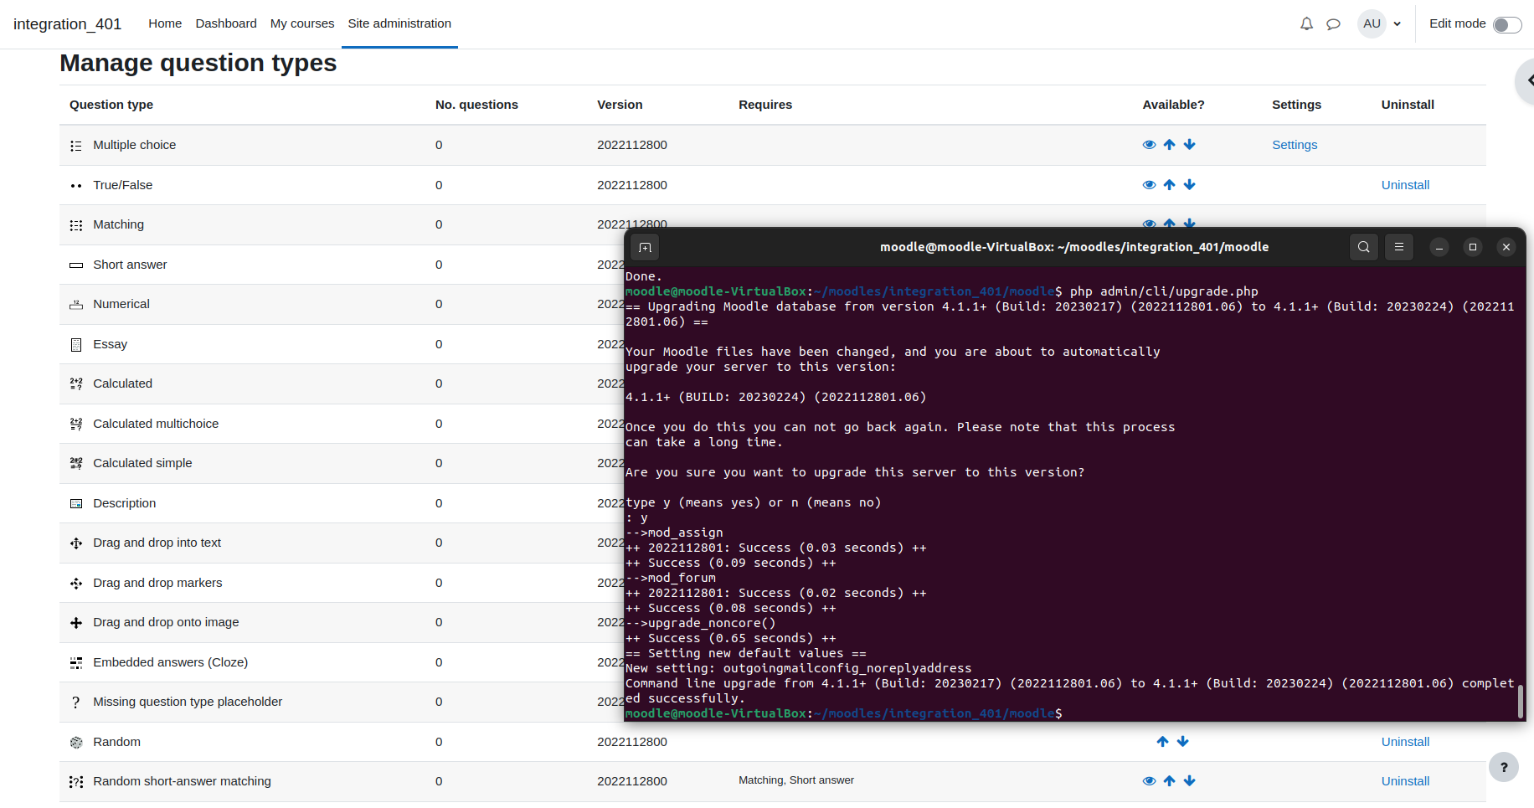1534x808 pixels.
Task: Click the Drag and drop markers icon
Action: 76,584
